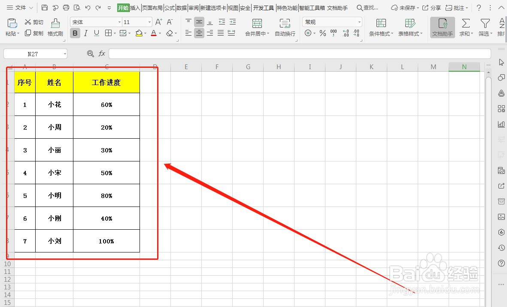
Task: Click the increase decimal places icon
Action: [x=346, y=33]
